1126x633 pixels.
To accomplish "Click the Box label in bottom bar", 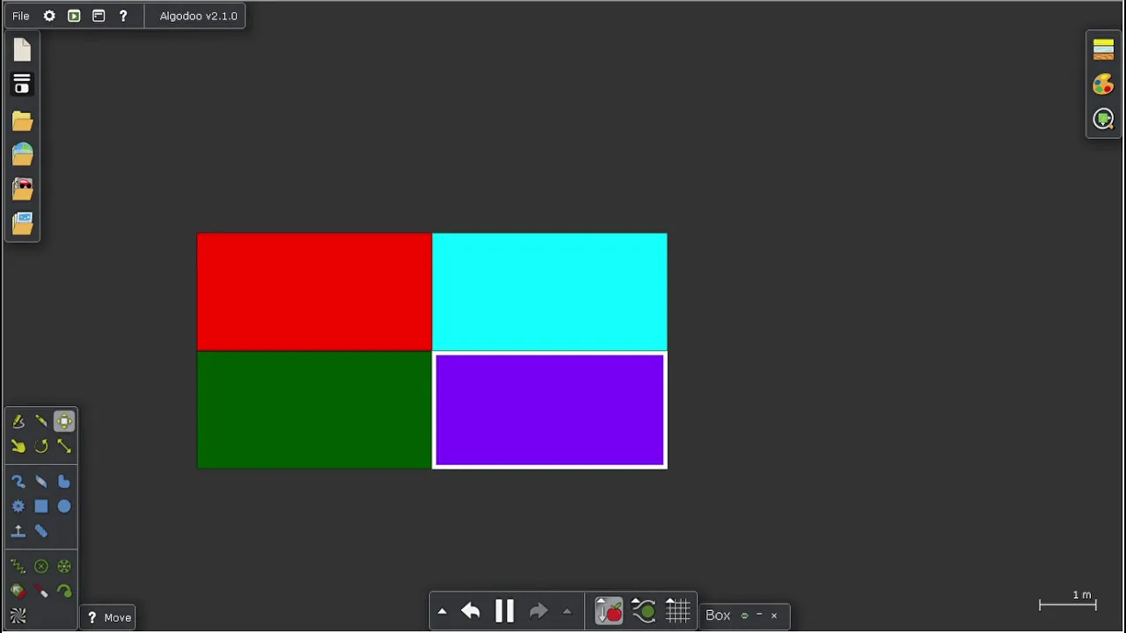I will 718,615.
